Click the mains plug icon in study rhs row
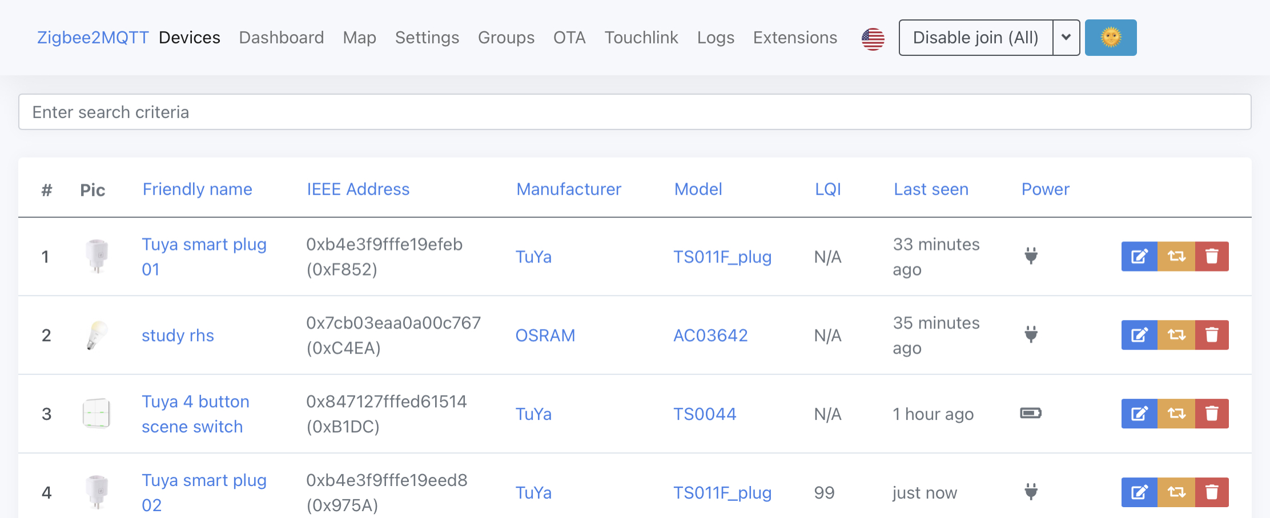The height and width of the screenshot is (518, 1270). tap(1031, 334)
